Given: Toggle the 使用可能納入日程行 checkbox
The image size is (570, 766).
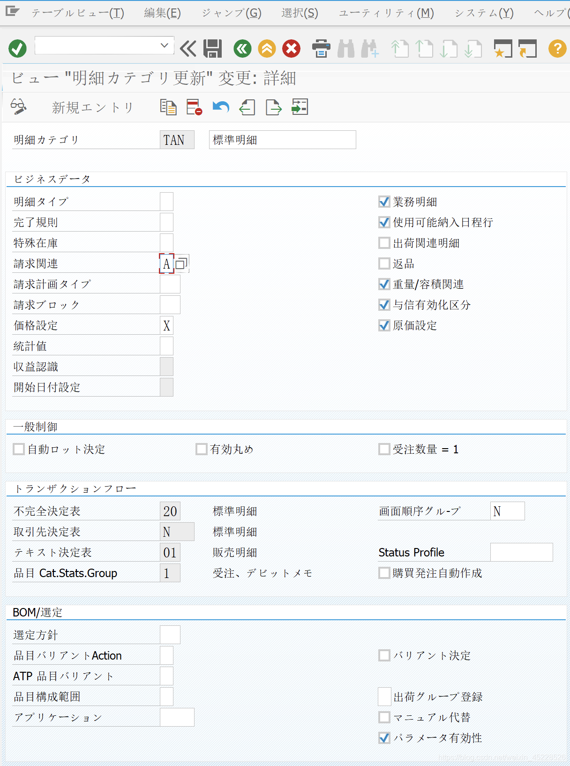Looking at the screenshot, I should pos(384,222).
